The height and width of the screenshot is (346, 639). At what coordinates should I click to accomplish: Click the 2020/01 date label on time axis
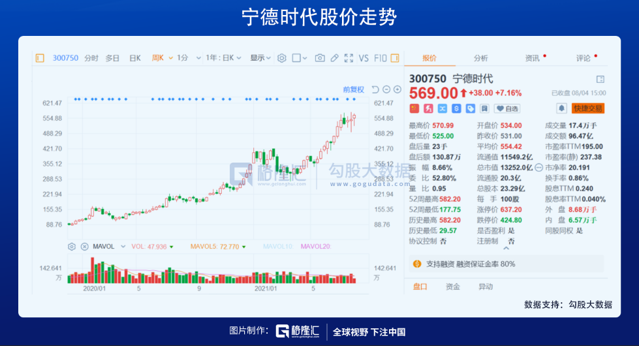(x=95, y=289)
